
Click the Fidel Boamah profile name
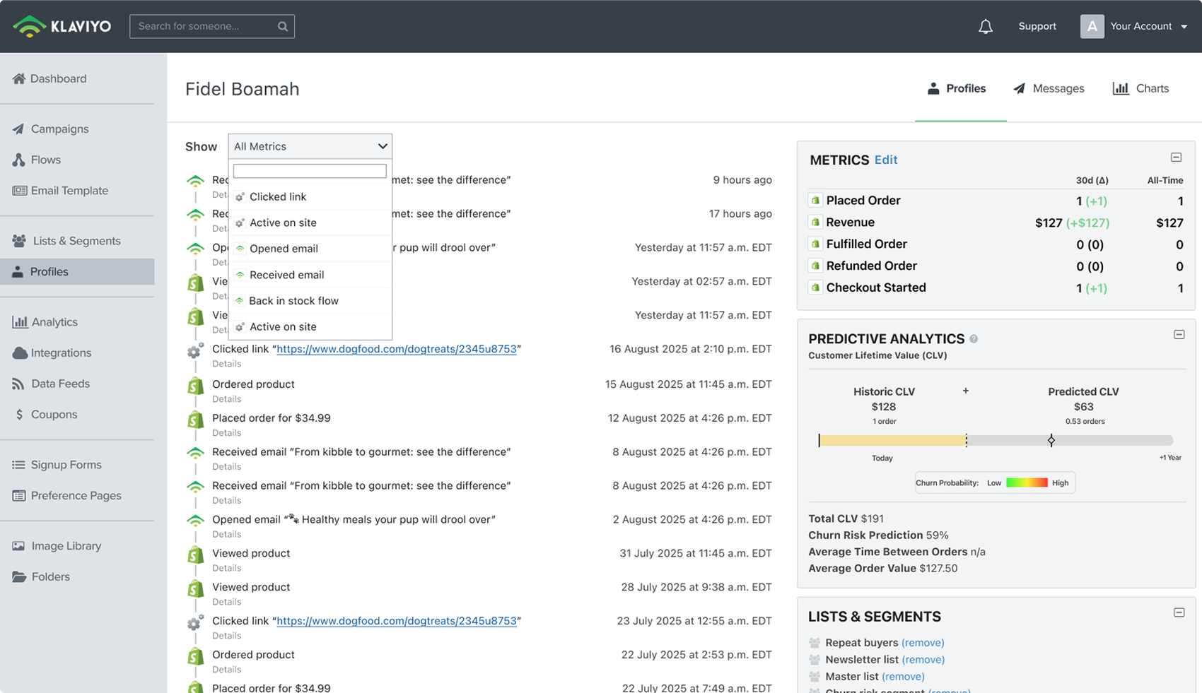(x=243, y=89)
